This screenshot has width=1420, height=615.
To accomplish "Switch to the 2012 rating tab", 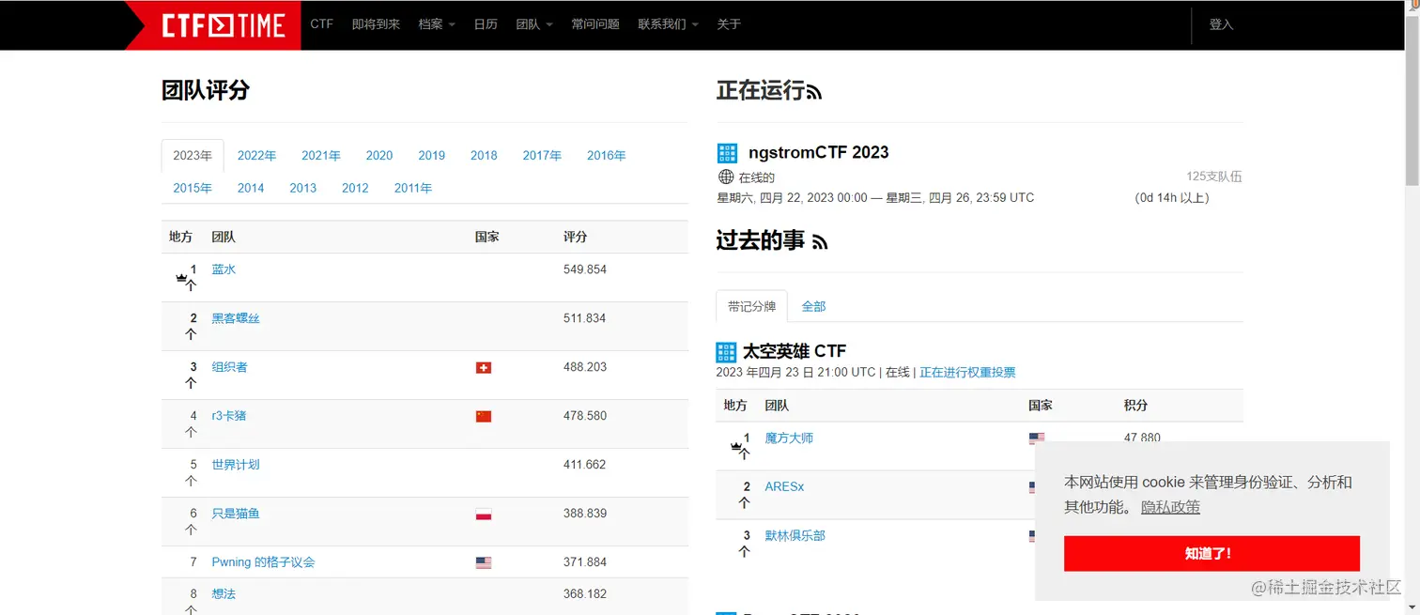I will 355,188.
